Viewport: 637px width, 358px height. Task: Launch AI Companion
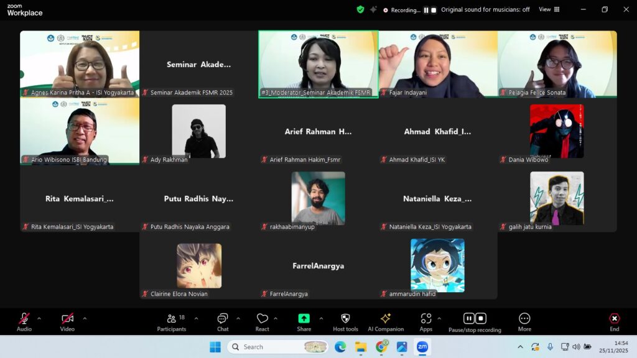(x=386, y=319)
